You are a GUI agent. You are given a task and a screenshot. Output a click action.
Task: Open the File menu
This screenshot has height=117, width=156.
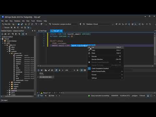point(2,21)
